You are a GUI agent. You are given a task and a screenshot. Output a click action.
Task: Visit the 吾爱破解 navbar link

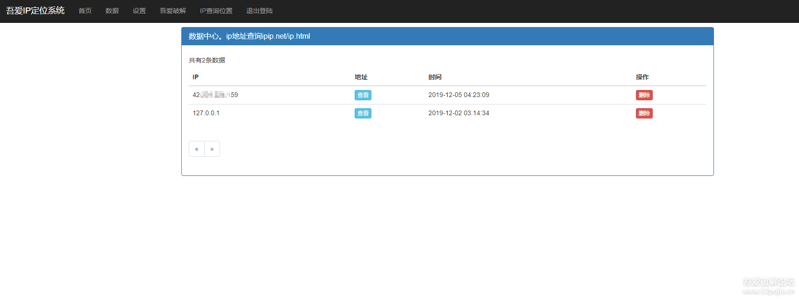click(x=173, y=11)
